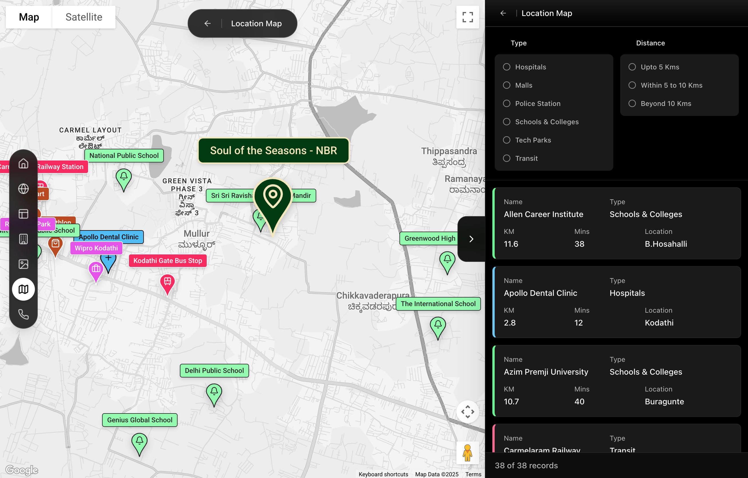Open the globe icon in the left sidebar
748x478 pixels.
point(24,189)
